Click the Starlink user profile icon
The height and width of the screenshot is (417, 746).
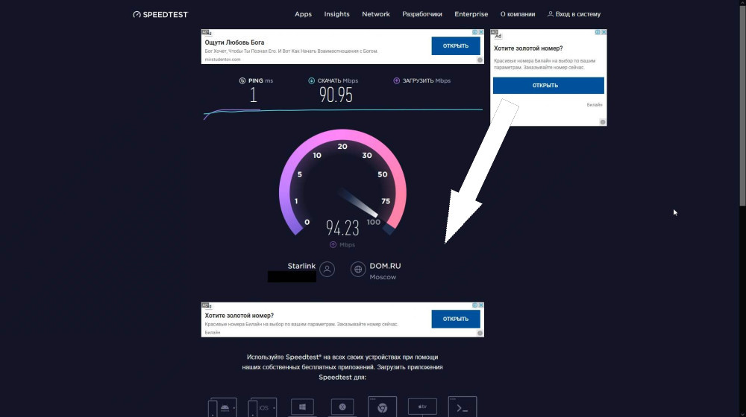click(x=327, y=270)
